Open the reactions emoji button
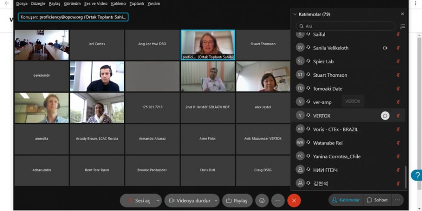 coord(262,200)
